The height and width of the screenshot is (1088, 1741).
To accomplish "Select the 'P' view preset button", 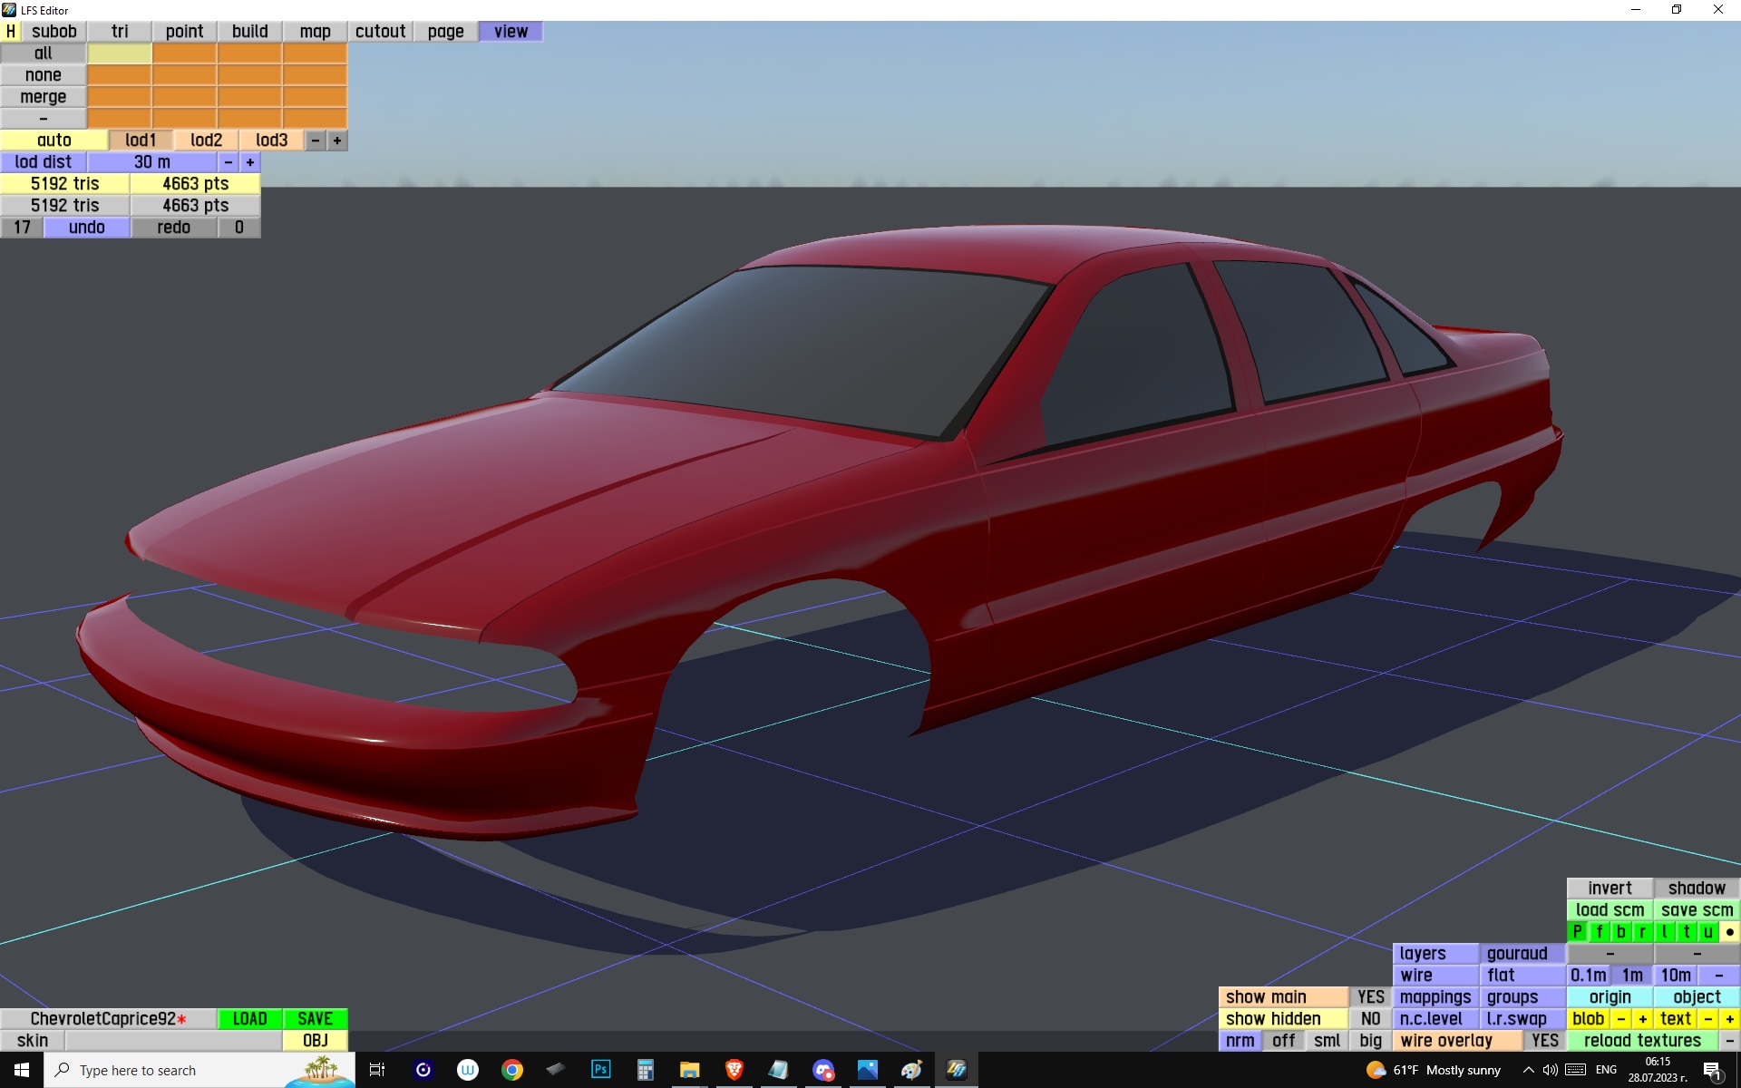I will point(1577,931).
